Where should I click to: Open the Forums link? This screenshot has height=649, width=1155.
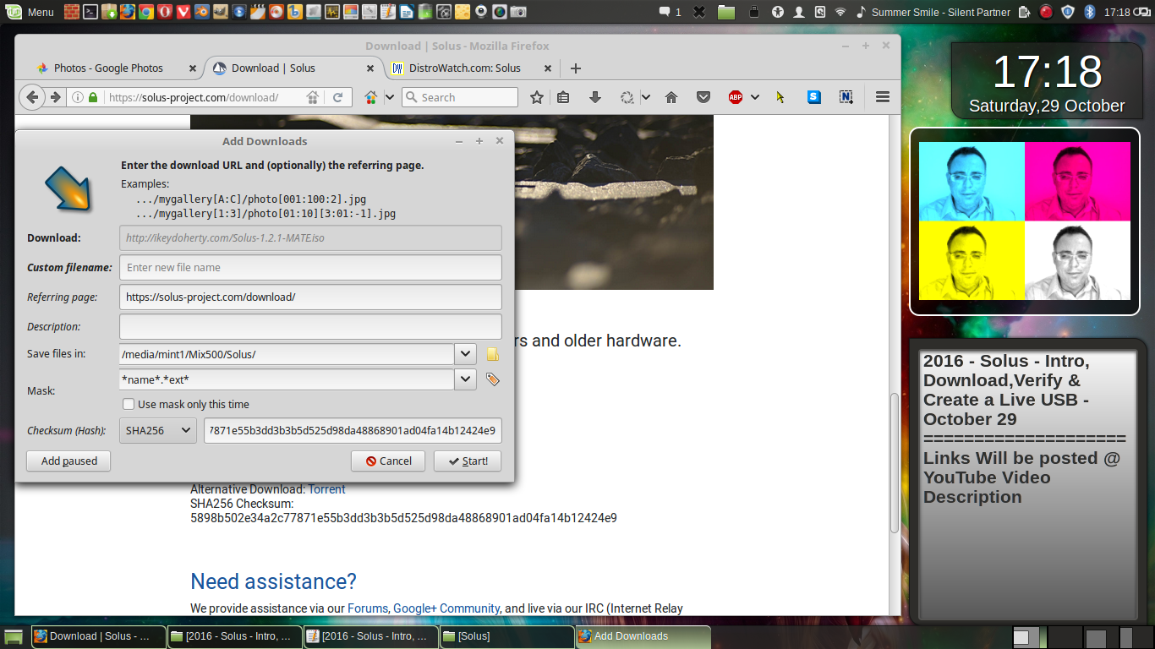[368, 608]
